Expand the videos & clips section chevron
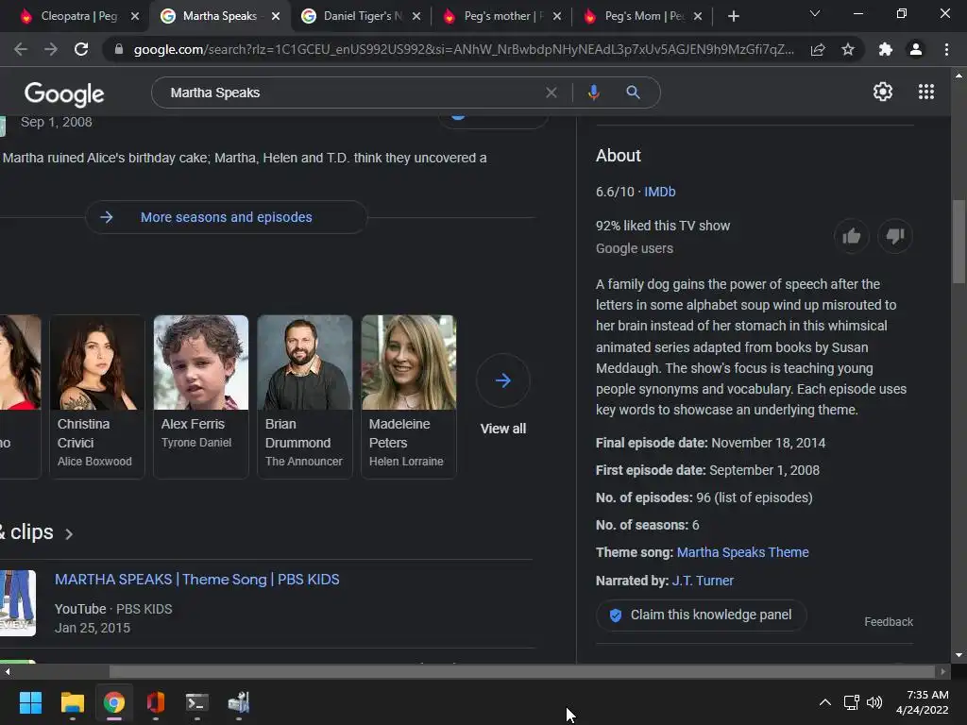Viewport: 967px width, 725px height. click(x=69, y=534)
